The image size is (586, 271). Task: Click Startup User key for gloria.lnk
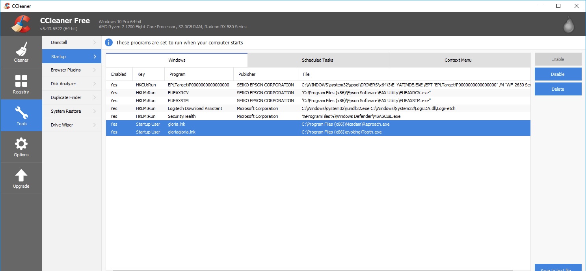[x=148, y=124]
